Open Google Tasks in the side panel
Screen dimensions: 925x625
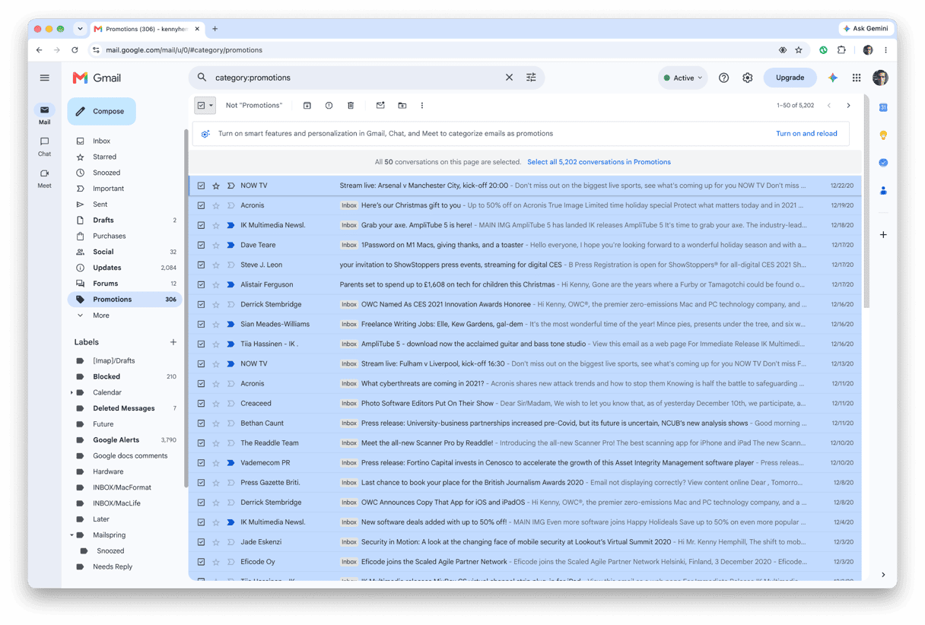point(883,163)
